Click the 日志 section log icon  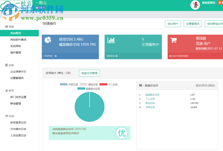7,116
